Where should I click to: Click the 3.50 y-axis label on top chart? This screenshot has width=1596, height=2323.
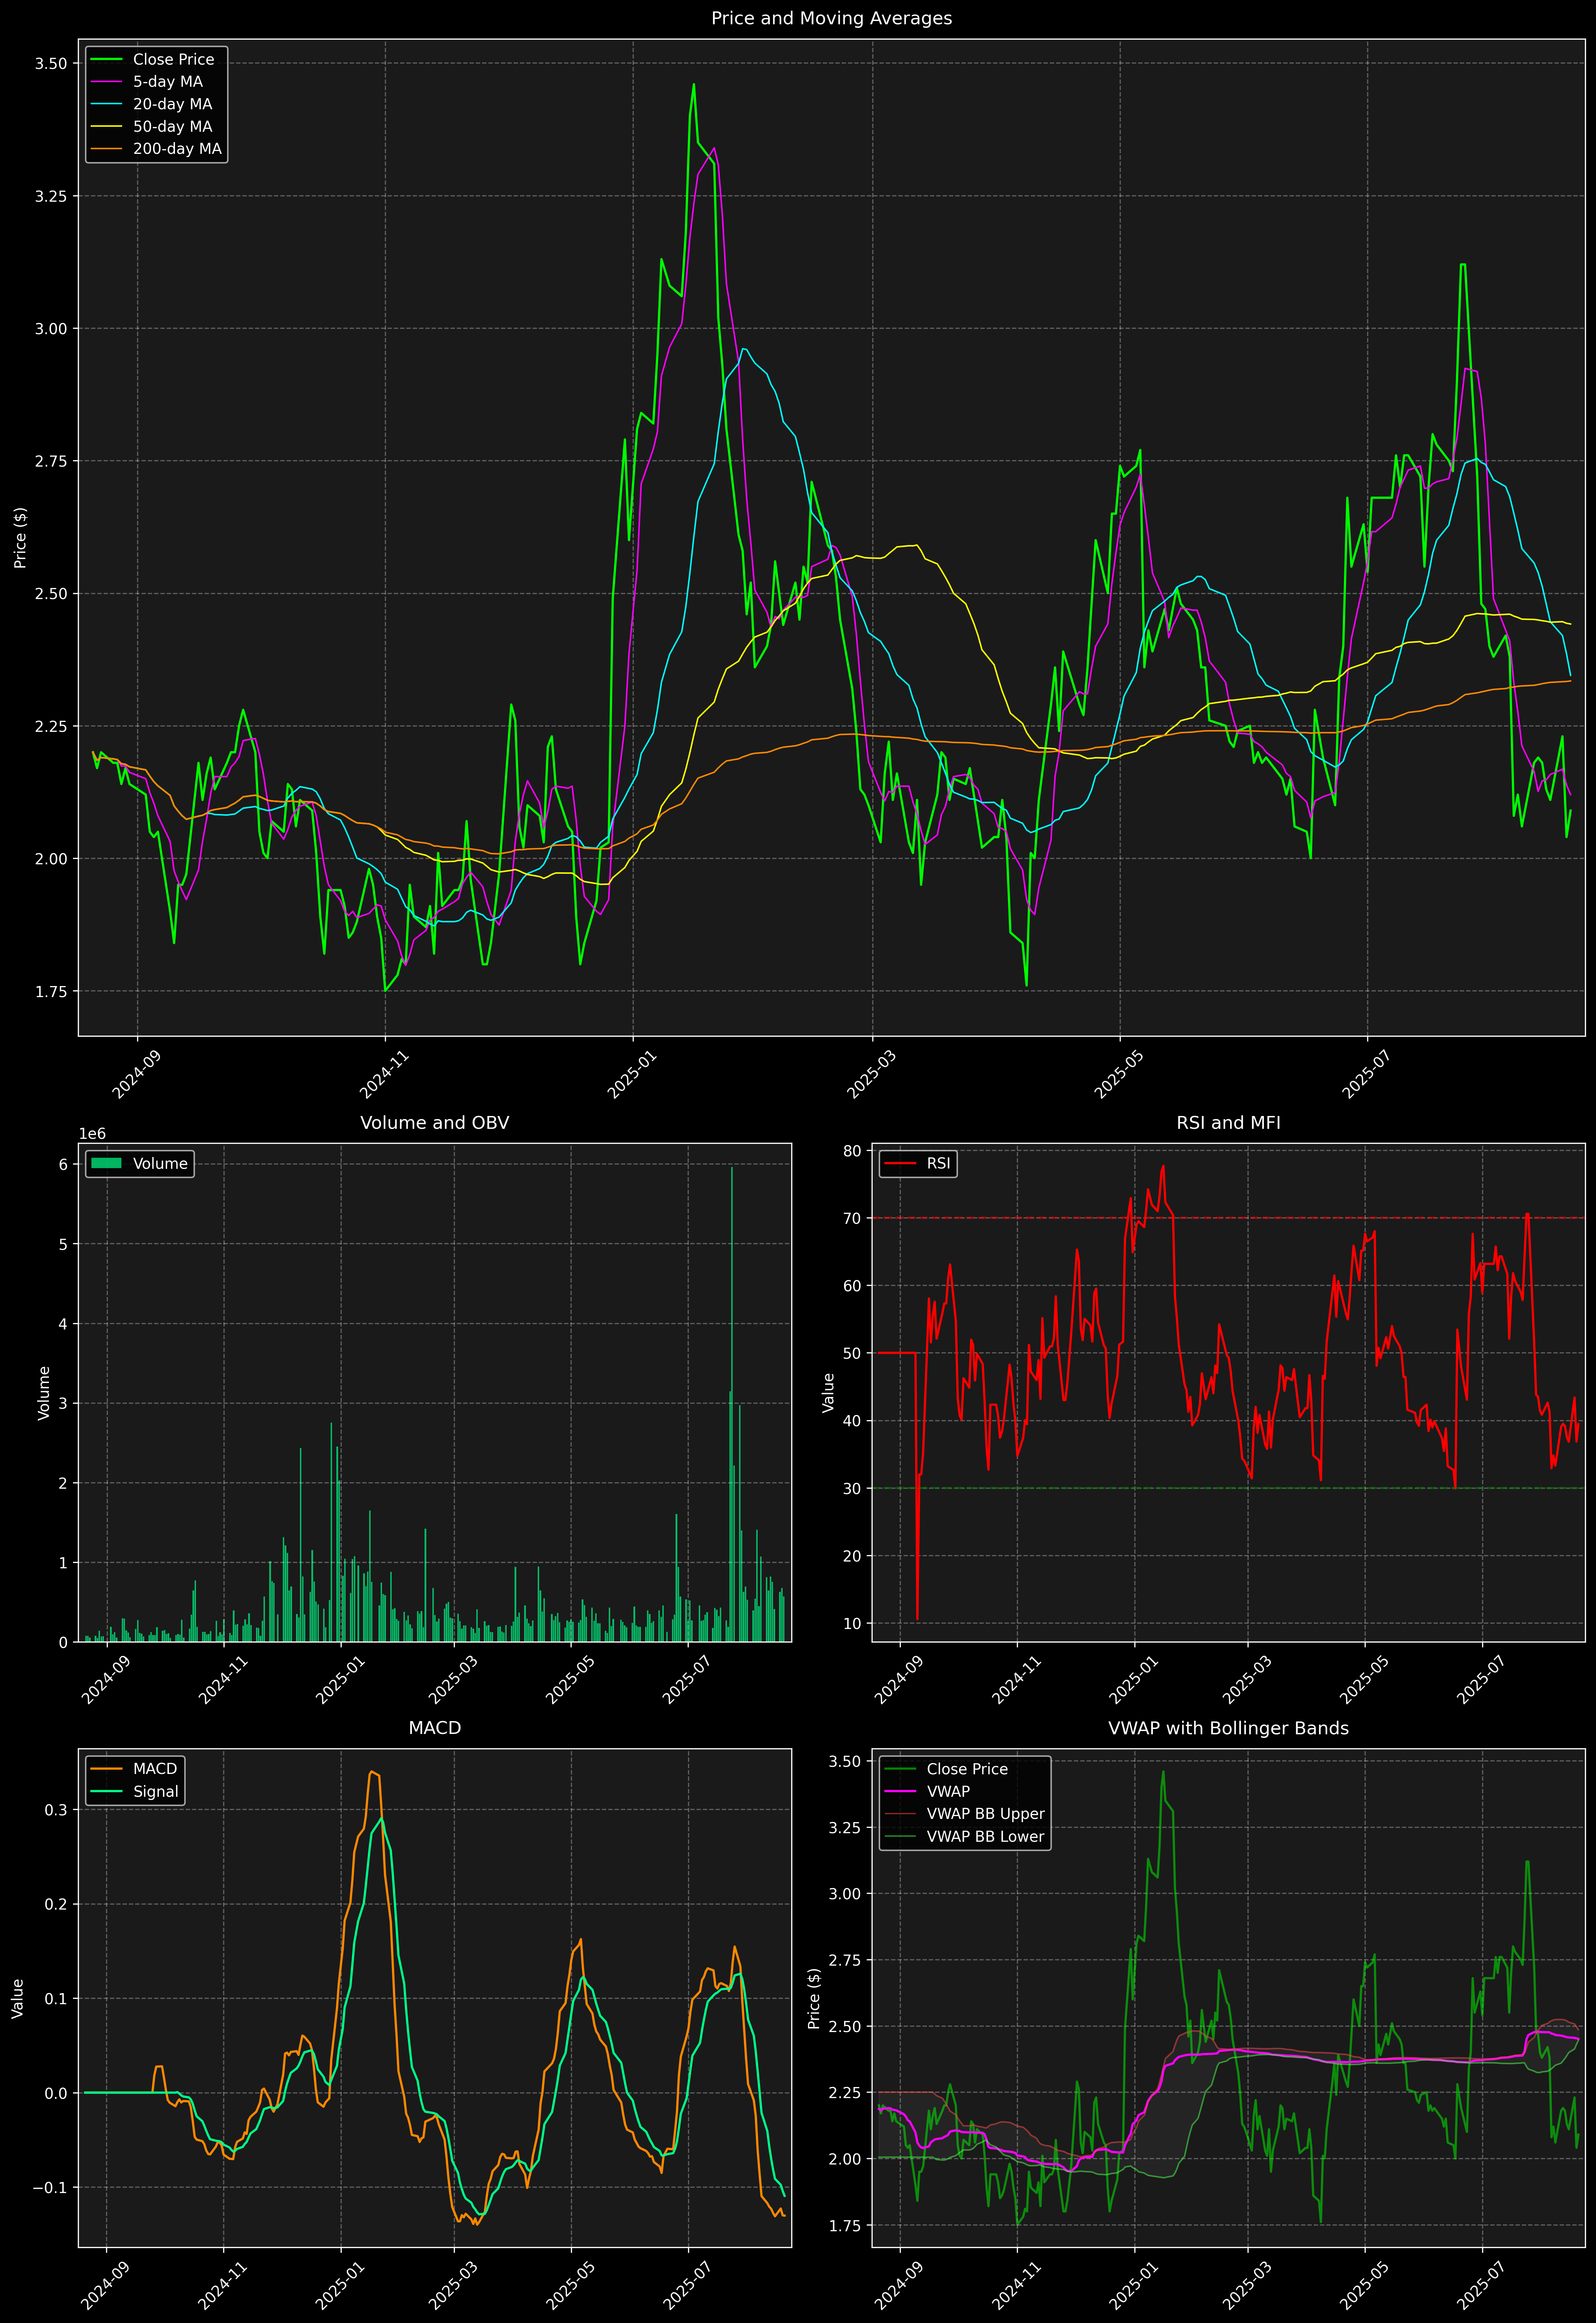(51, 64)
